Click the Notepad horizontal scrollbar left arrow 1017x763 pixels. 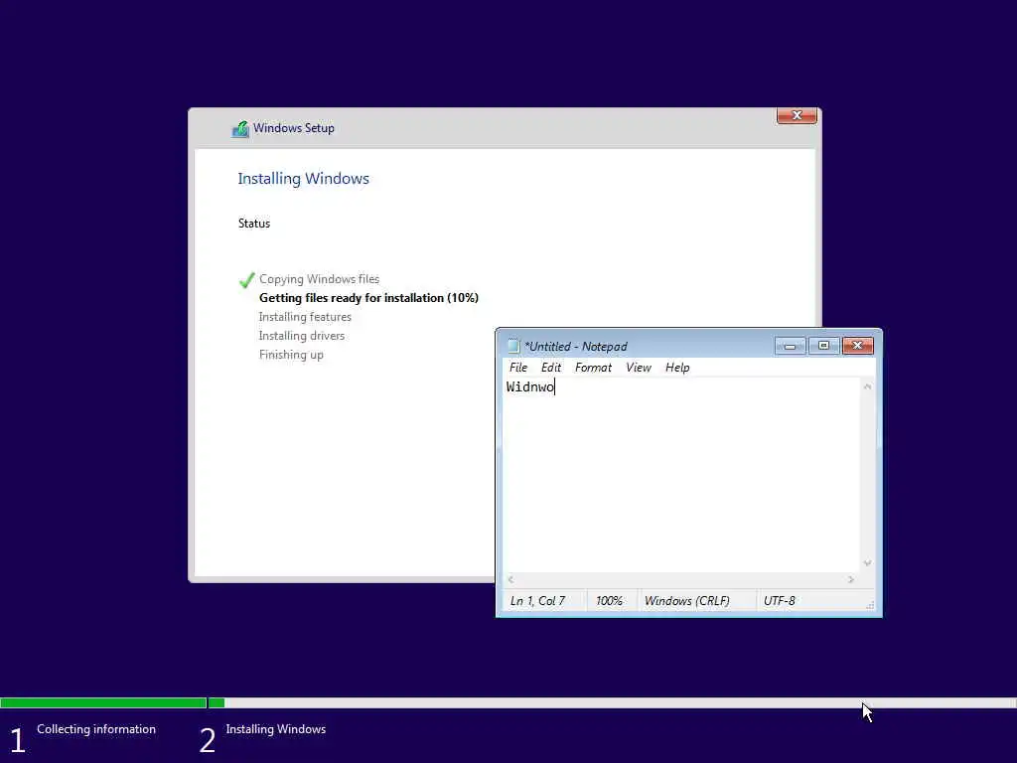click(x=511, y=579)
